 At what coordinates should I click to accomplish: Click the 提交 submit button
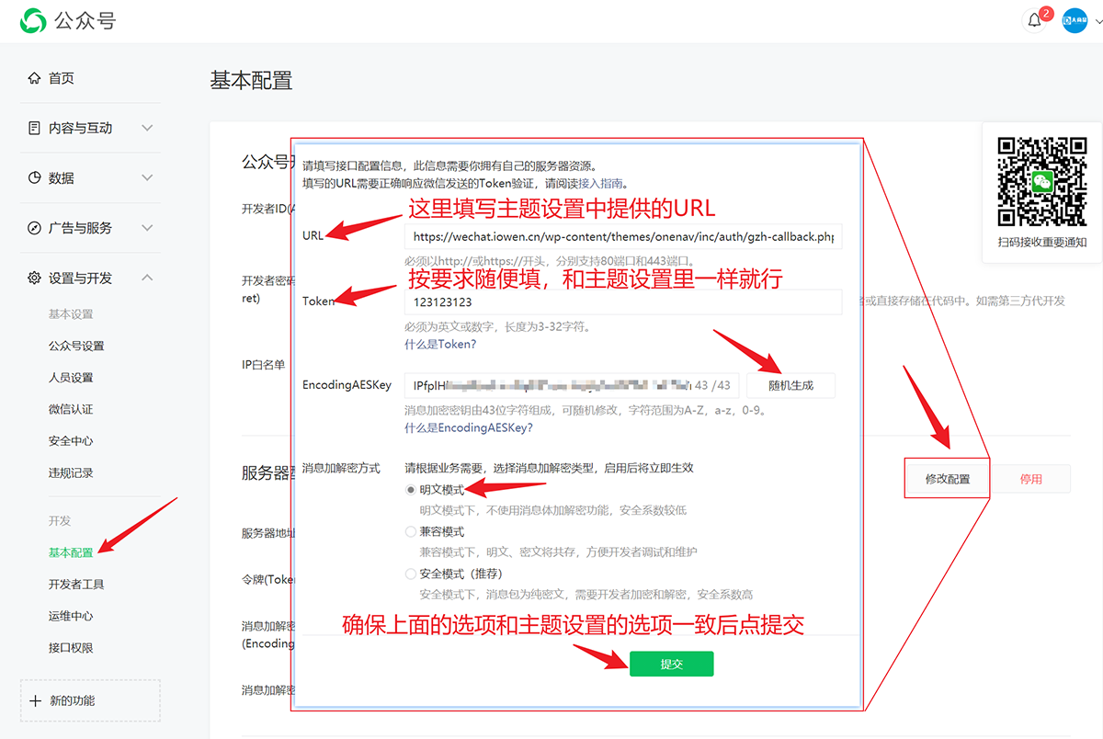coord(671,664)
